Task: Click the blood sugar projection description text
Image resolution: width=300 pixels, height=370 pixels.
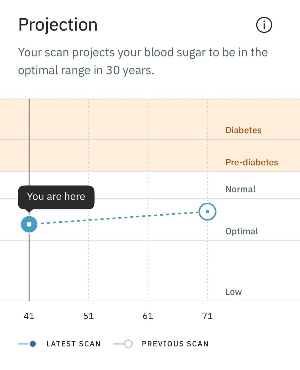Action: pos(143,61)
